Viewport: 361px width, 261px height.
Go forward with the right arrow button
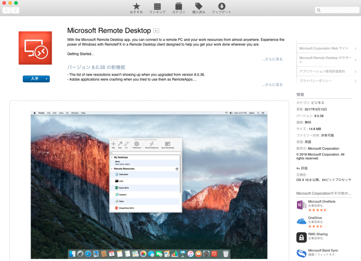[15, 10]
